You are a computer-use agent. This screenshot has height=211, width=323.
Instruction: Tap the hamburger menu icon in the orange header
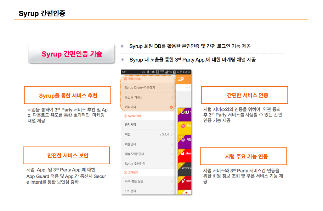[180, 79]
